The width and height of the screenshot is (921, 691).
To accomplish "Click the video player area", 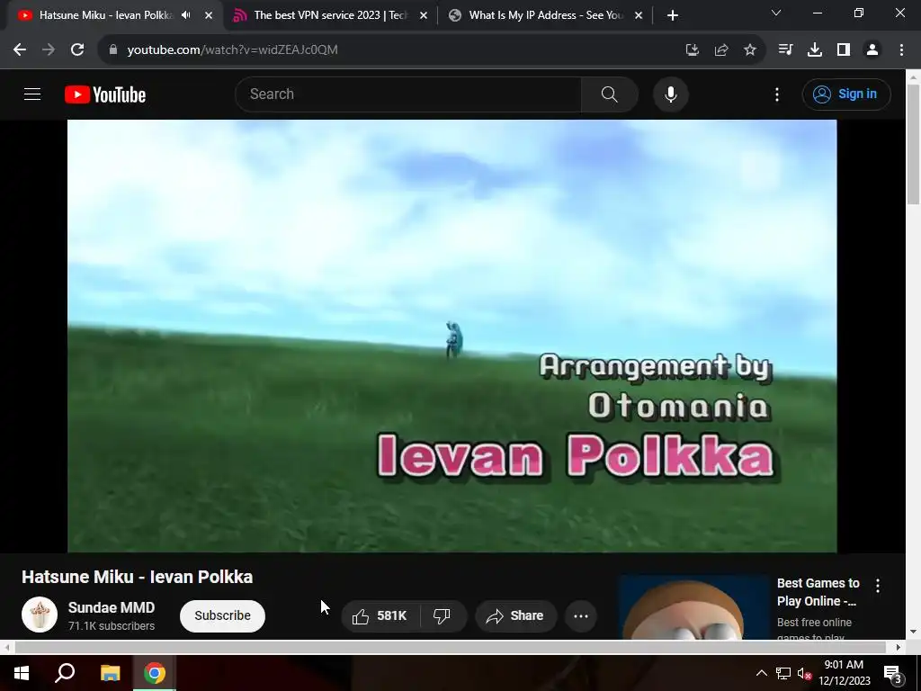I will point(452,336).
